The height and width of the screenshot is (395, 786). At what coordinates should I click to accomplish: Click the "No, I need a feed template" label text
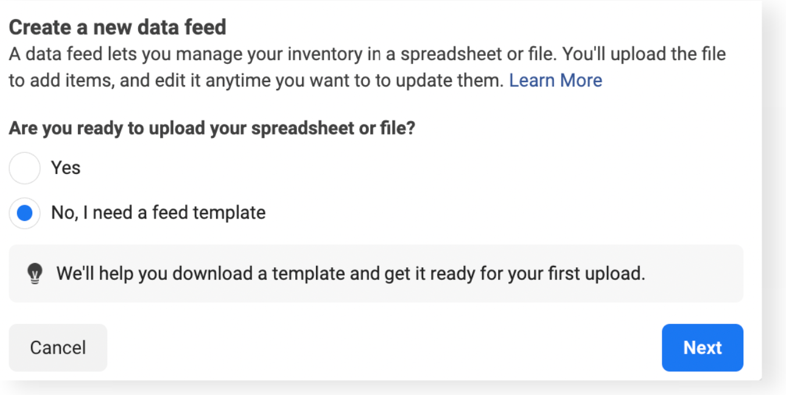[158, 213]
